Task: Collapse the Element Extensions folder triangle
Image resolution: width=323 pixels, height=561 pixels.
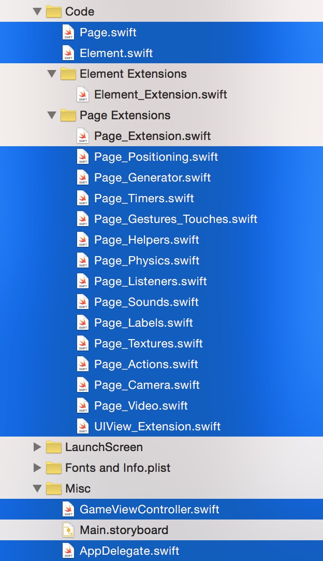Action: [x=51, y=74]
